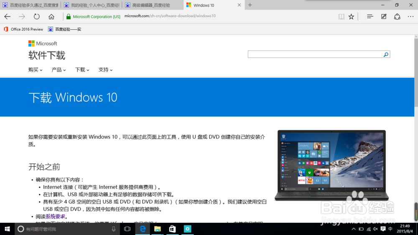Click Cortana microphone icon
The height and width of the screenshot is (235, 418).
[x=114, y=229]
